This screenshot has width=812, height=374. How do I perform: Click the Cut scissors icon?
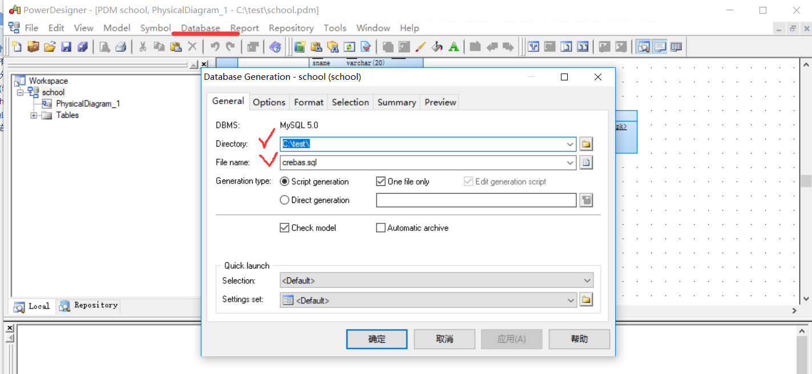pos(143,47)
